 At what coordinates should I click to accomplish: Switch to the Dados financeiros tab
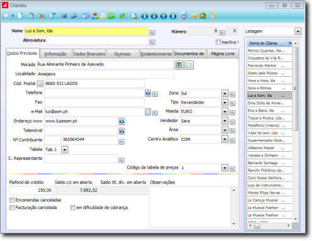[x=89, y=54]
